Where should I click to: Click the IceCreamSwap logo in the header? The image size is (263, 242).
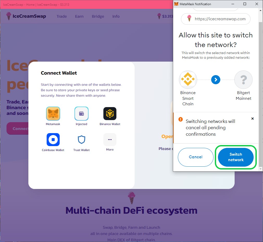26,16
